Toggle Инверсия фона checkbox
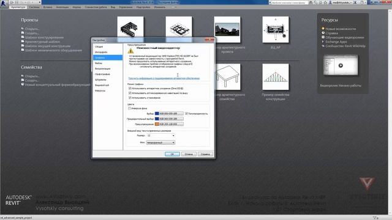Viewport: 392px width, 220px height. (130, 109)
